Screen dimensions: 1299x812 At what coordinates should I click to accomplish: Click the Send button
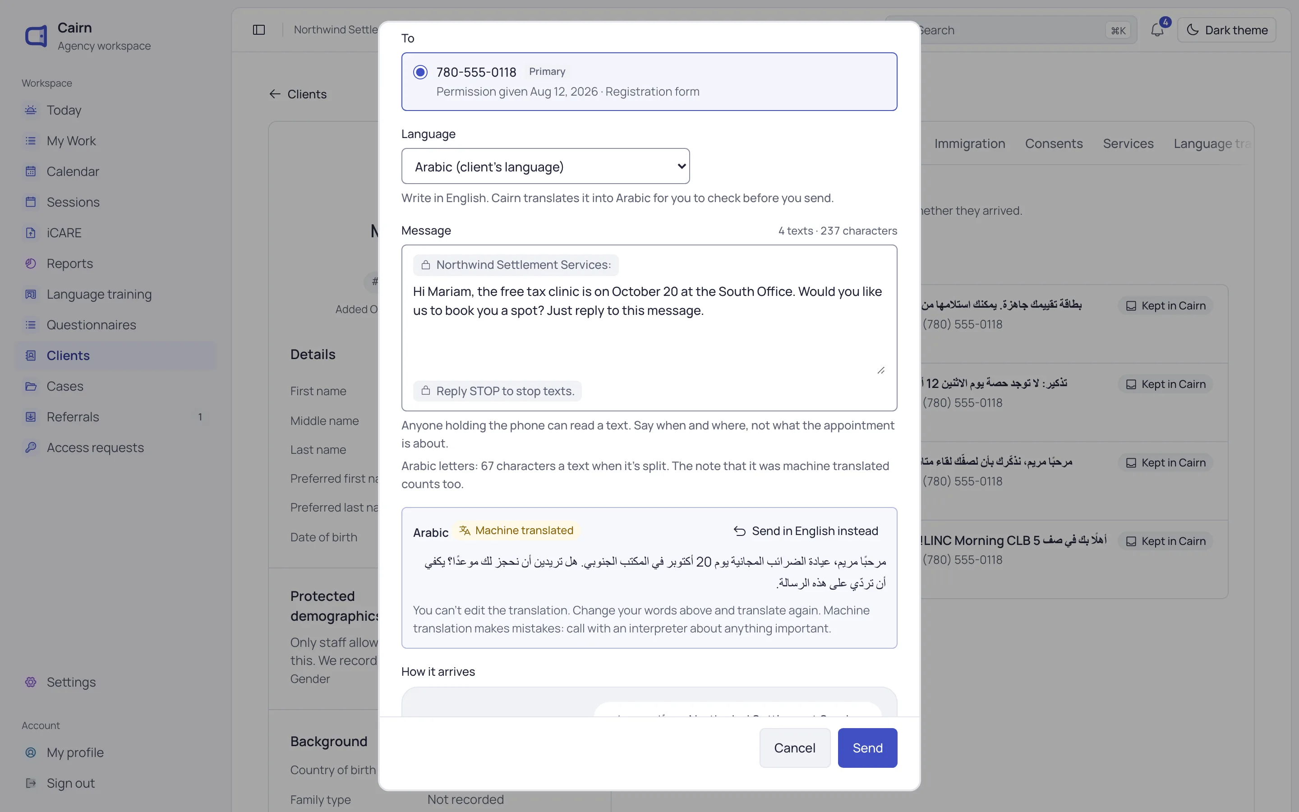click(867, 747)
